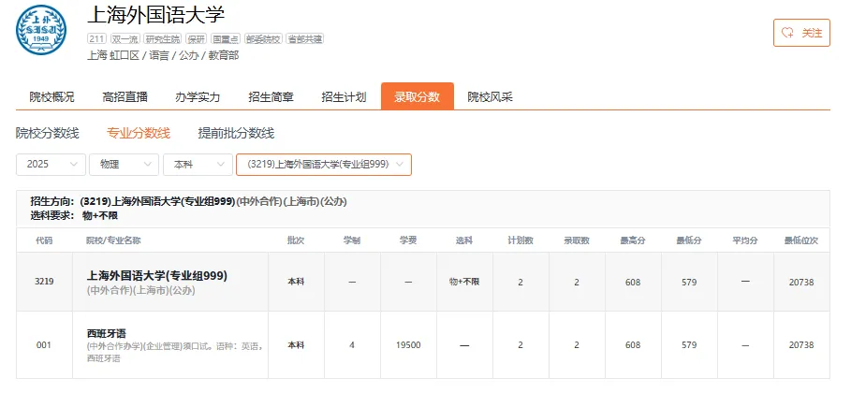Click the 双一流 tag
Image resolution: width=851 pixels, height=393 pixels.
pyautogui.click(x=125, y=39)
